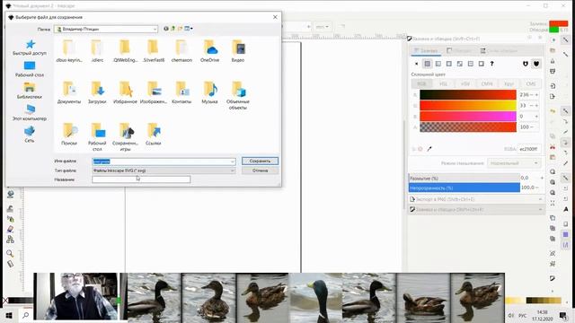575x323 pixels.
Task: Select the OneDrive folder
Action: pyautogui.click(x=209, y=51)
